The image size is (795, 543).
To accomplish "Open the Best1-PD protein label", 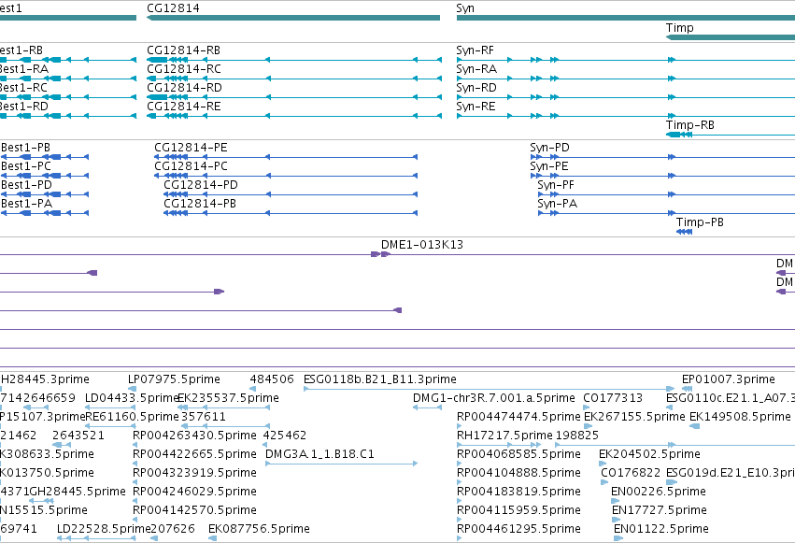I will (26, 185).
